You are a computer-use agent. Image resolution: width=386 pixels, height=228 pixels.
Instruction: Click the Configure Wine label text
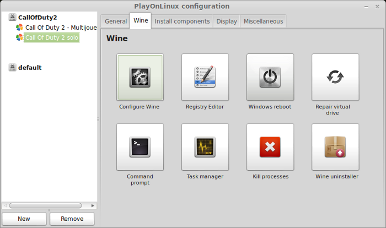click(140, 107)
